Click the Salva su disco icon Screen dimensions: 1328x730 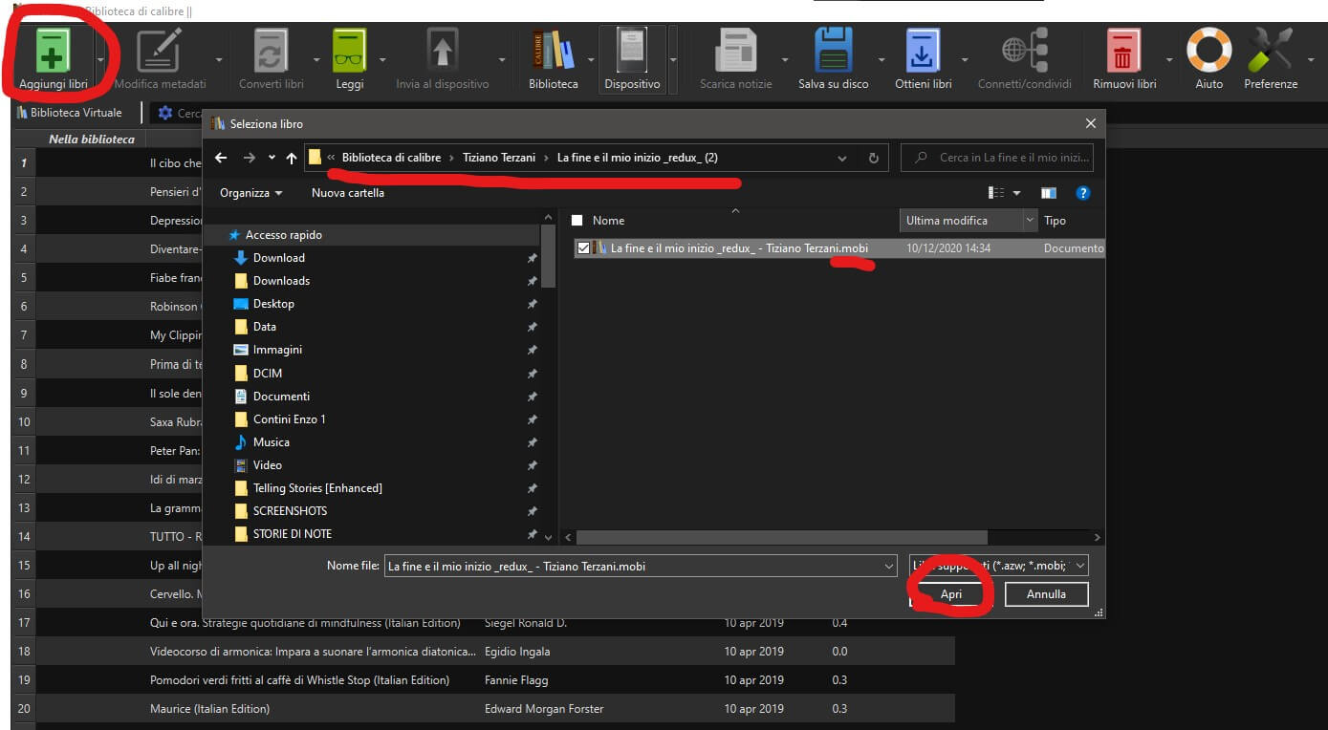(x=833, y=53)
